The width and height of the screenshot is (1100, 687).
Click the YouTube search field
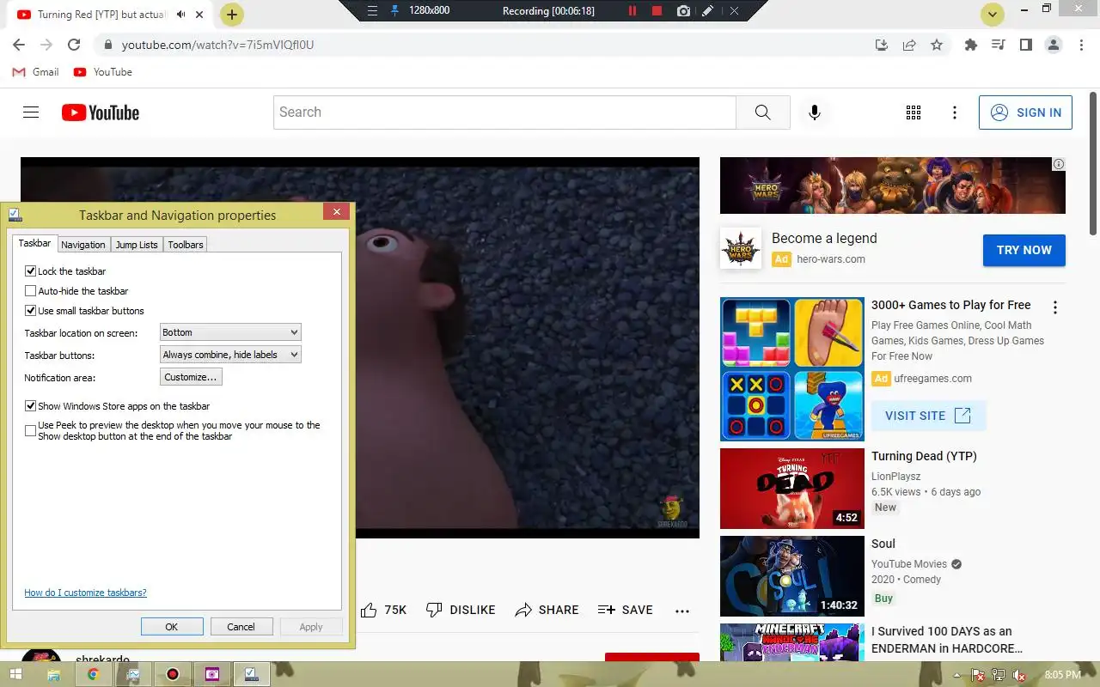504,112
